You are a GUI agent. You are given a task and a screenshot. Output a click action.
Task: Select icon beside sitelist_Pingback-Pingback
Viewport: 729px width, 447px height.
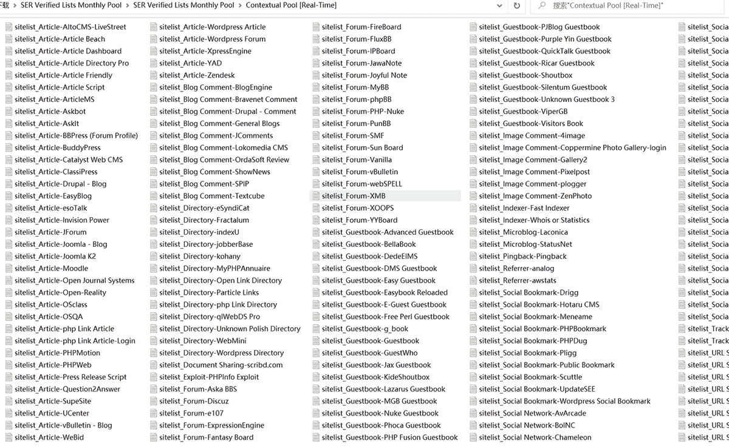click(x=473, y=256)
